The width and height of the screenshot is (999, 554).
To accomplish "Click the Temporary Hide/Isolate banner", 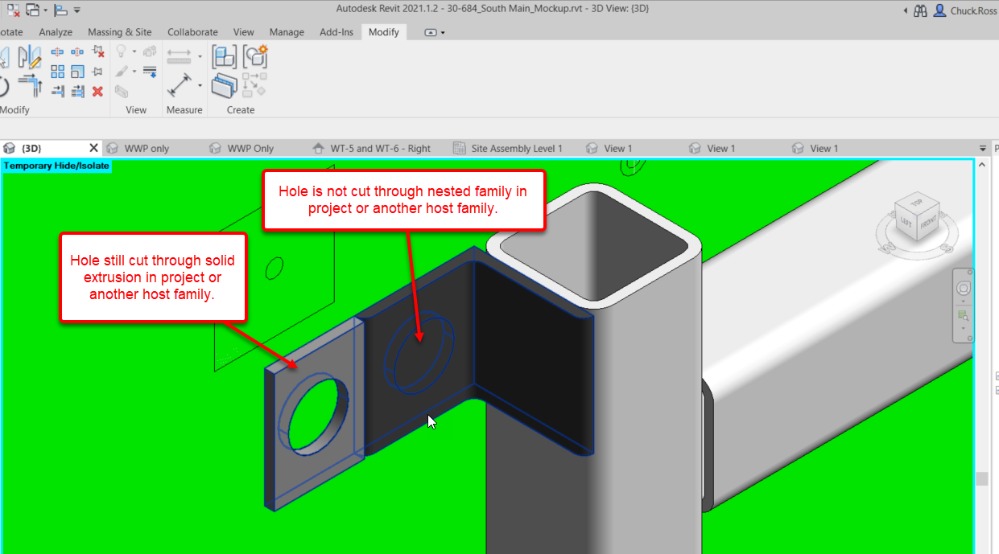I will [x=56, y=165].
